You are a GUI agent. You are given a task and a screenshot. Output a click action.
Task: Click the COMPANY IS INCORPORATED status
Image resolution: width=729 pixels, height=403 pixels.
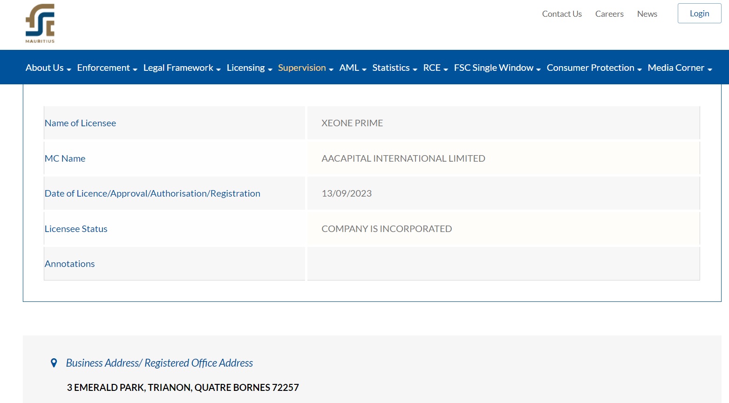387,229
